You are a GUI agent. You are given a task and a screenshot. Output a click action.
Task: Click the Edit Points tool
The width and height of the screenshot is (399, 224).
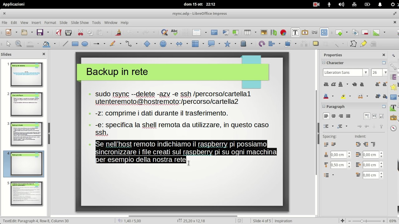[x=353, y=44]
